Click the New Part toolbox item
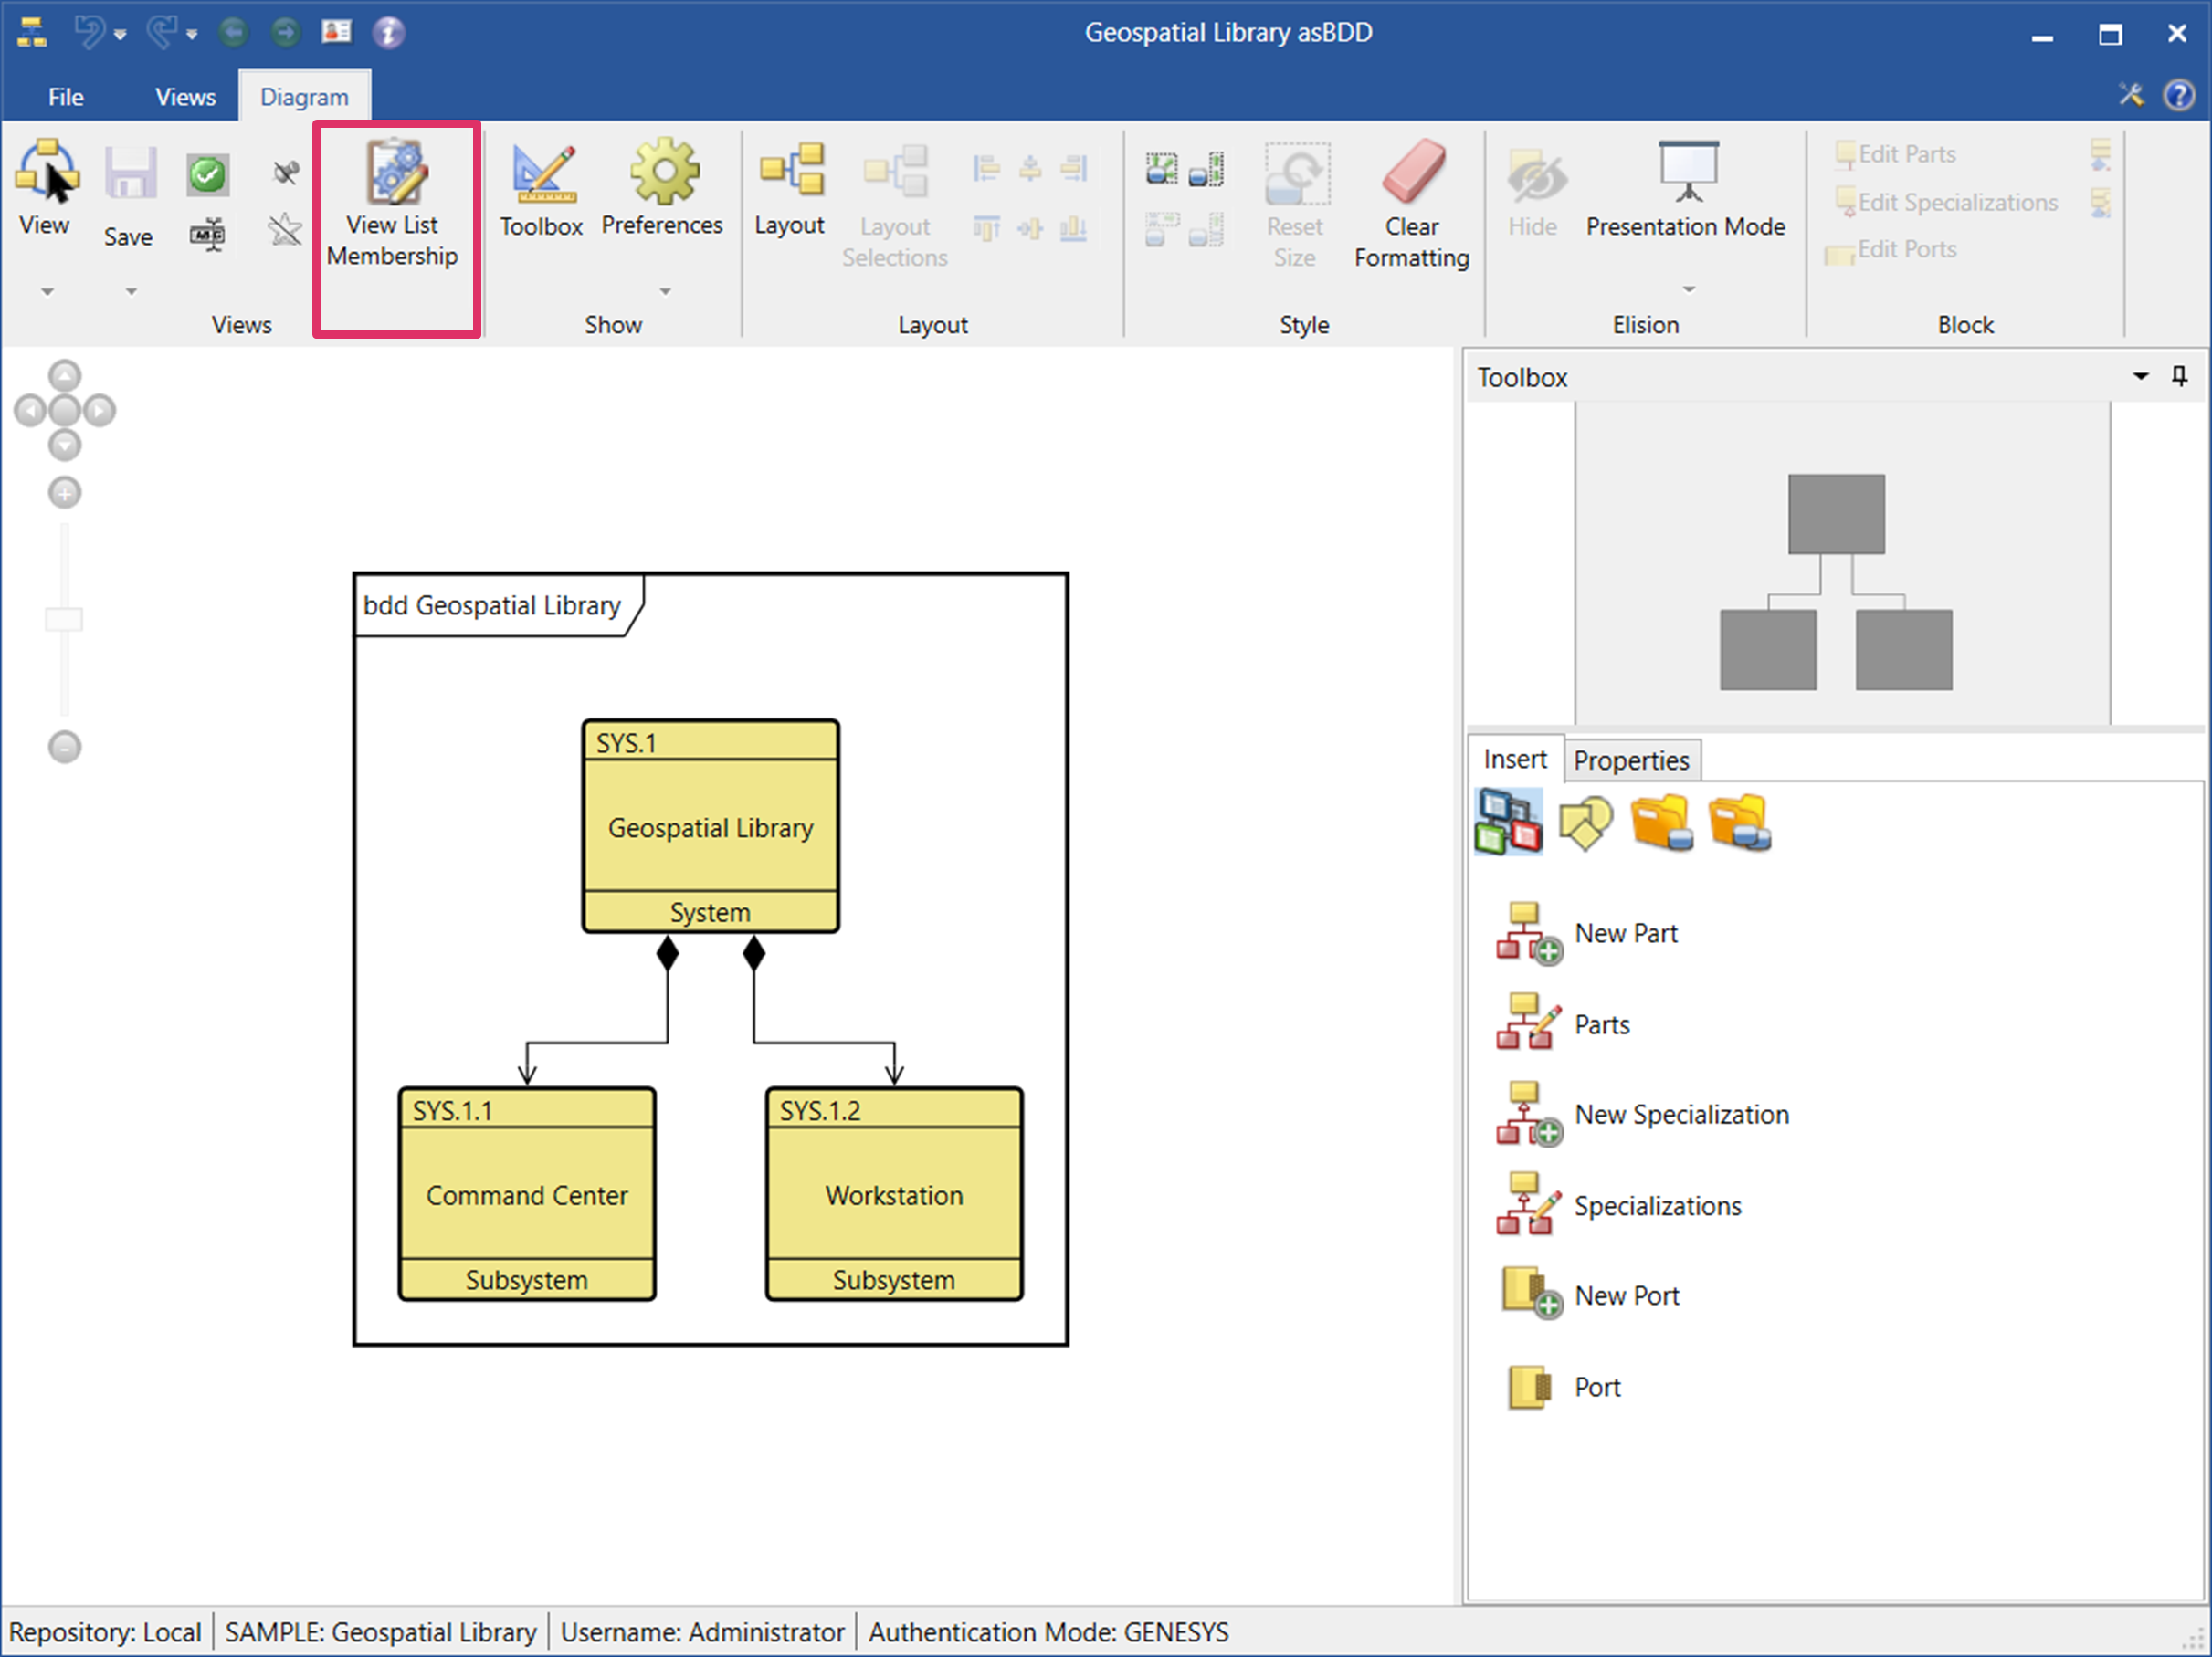The height and width of the screenshot is (1657, 2212). (x=1625, y=933)
